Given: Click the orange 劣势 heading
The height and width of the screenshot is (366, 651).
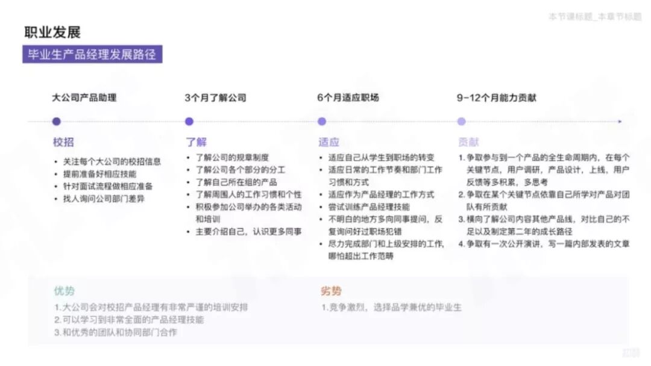Looking at the screenshot, I should (x=331, y=291).
